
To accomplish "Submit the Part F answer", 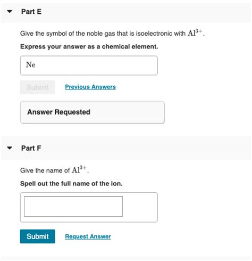I will tap(38, 236).
